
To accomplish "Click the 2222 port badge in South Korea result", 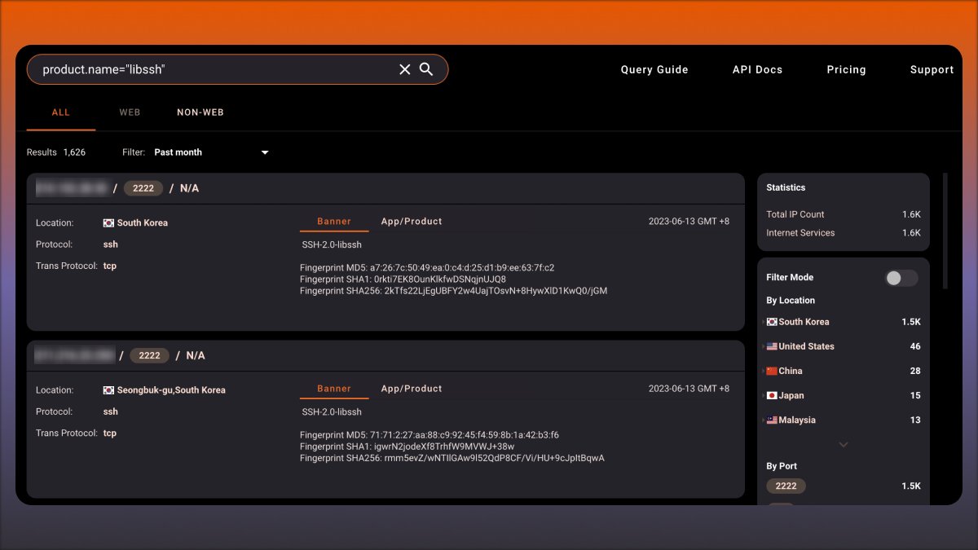I will tap(143, 188).
